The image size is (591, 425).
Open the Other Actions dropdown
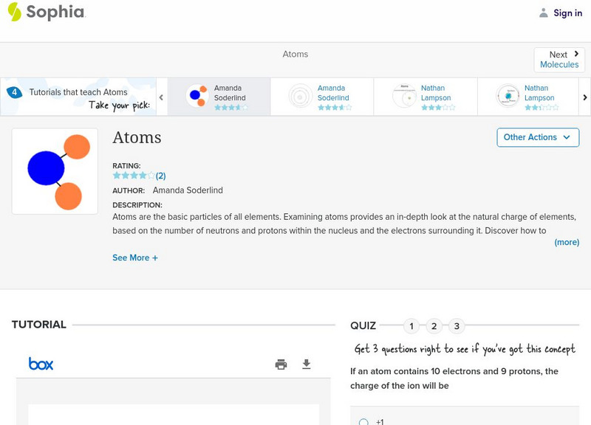click(x=537, y=137)
